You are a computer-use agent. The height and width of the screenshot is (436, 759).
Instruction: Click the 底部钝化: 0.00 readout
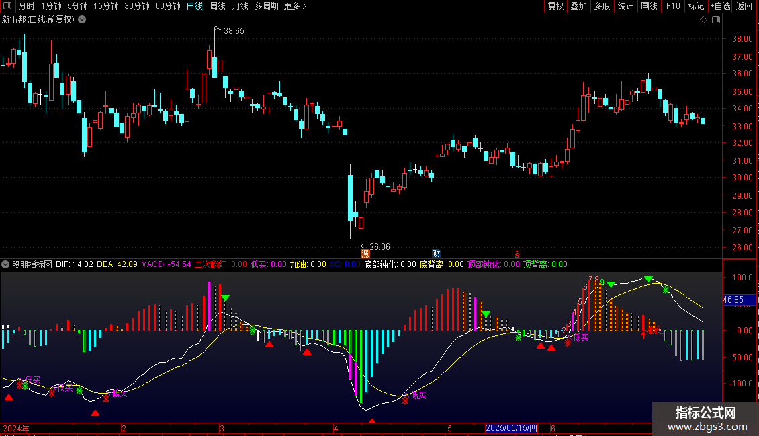pyautogui.click(x=390, y=264)
